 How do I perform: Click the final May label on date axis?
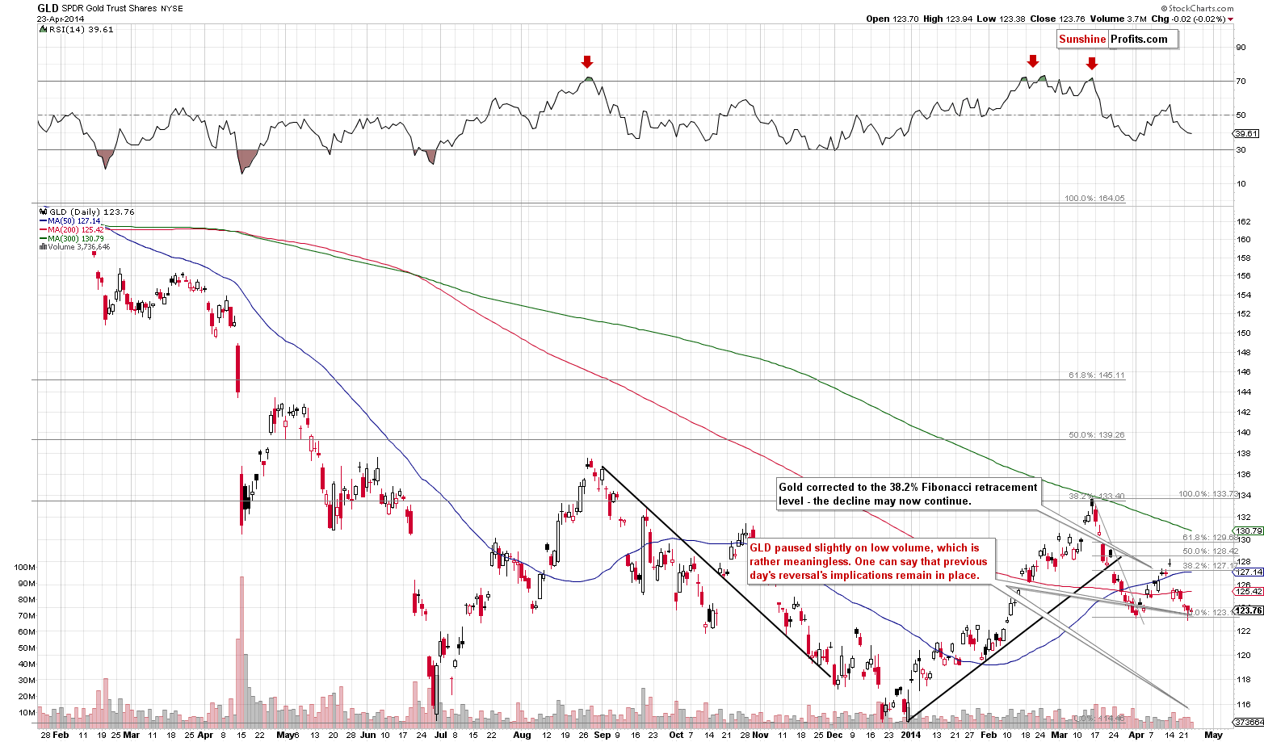click(x=1213, y=735)
